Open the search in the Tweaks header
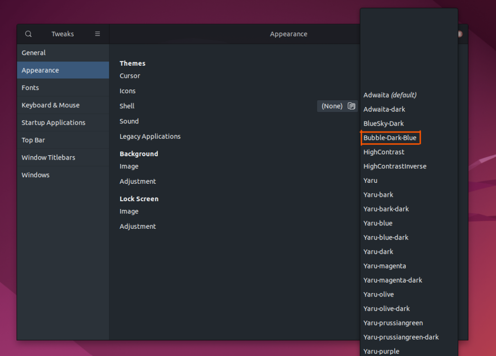The height and width of the screenshot is (356, 496). click(28, 34)
